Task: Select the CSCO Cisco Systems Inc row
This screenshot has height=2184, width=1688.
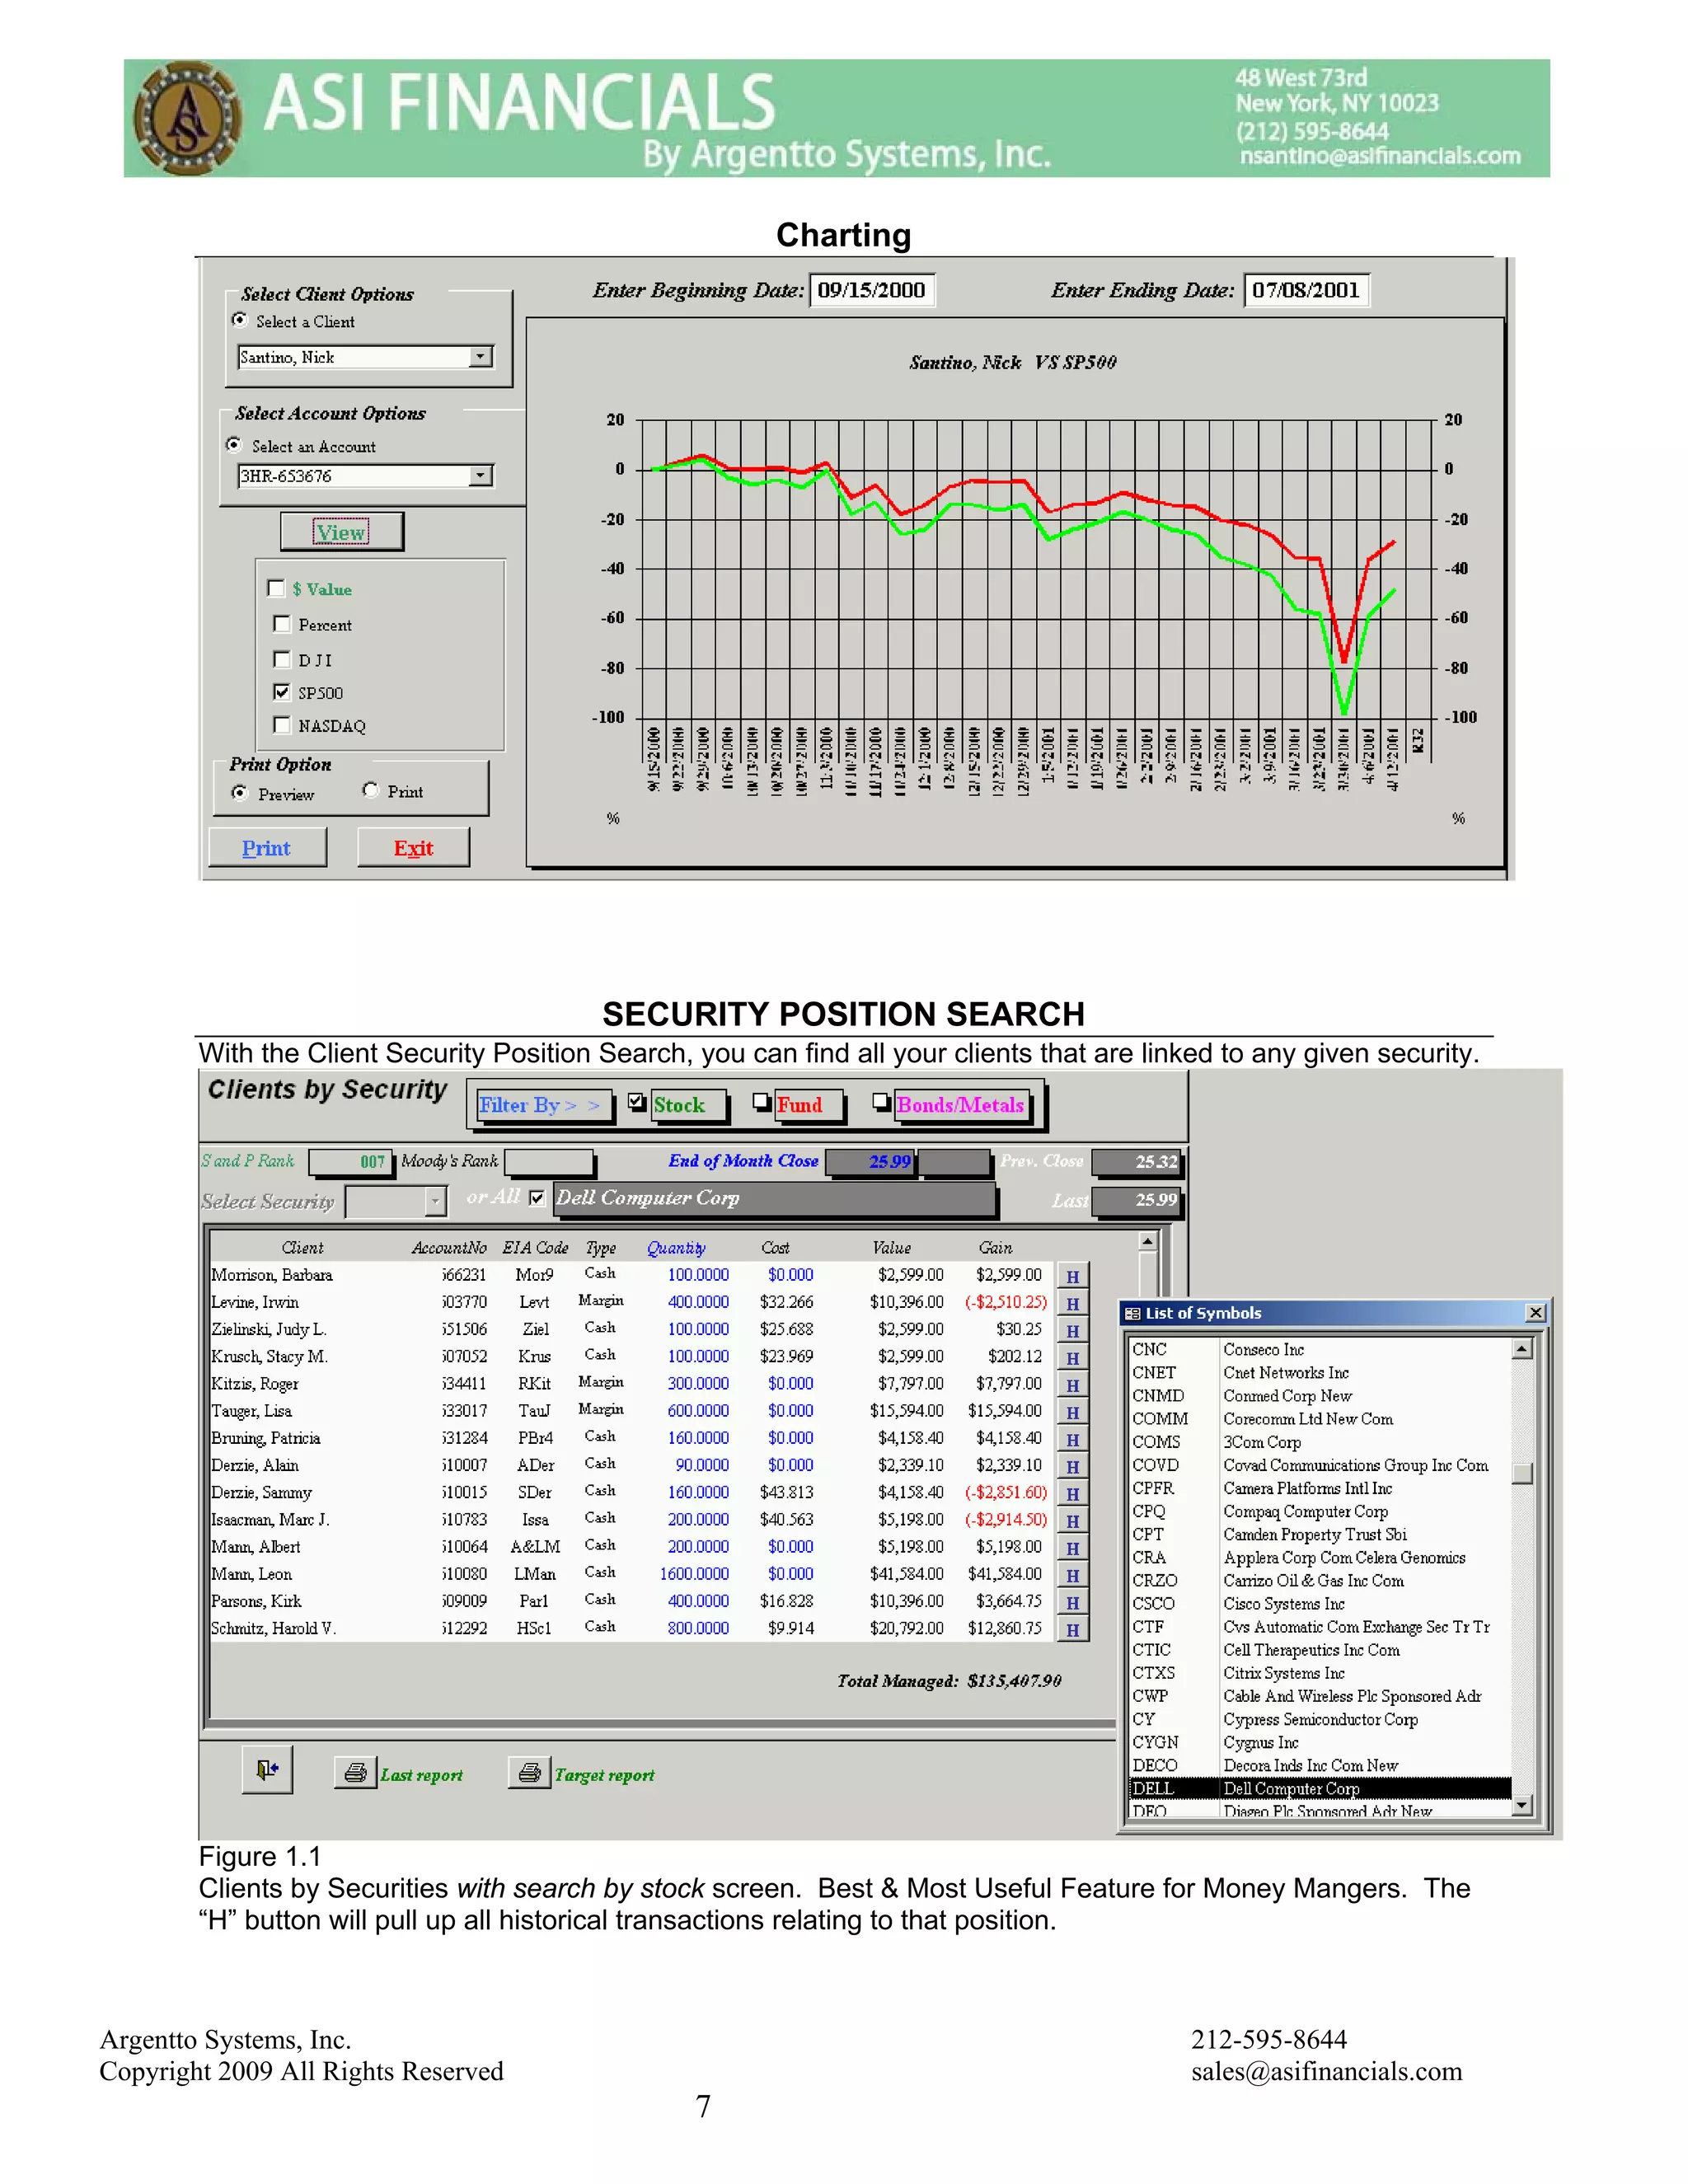Action: point(1320,1604)
